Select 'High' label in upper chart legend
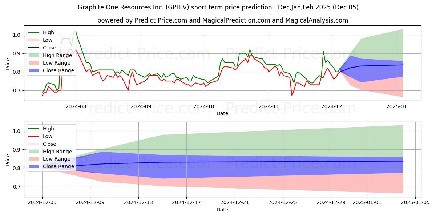Viewport: 436px width, 218px height. coord(48,32)
